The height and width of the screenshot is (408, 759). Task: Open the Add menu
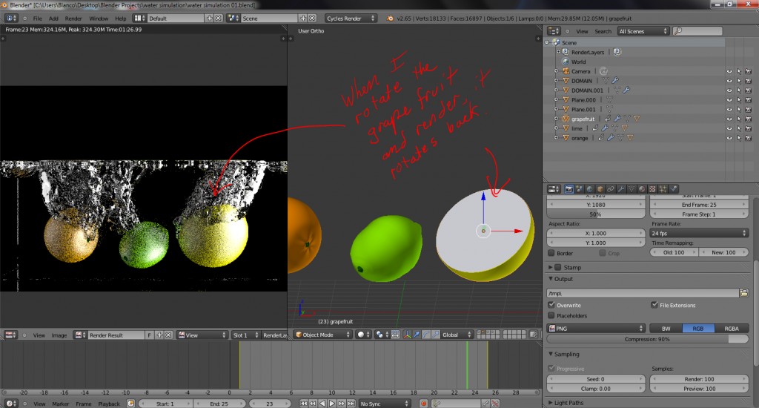click(x=53, y=19)
